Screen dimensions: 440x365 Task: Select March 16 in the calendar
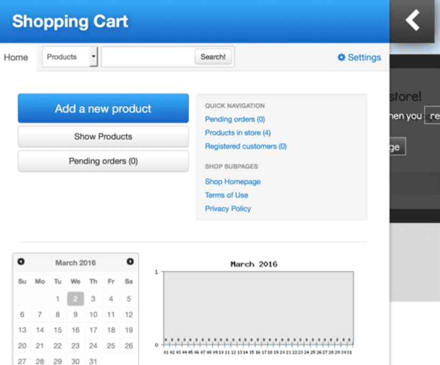pos(76,330)
